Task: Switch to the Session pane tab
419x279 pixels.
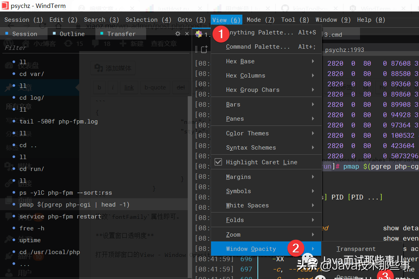Action: 24,34
